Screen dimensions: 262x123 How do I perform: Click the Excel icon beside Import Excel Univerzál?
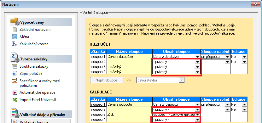[15, 100]
